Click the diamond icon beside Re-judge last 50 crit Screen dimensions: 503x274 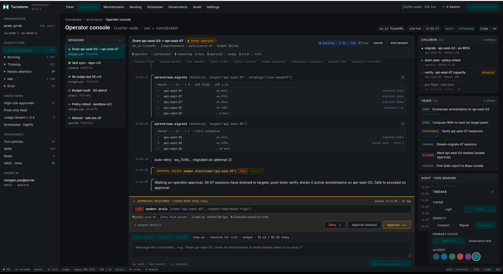(69, 77)
